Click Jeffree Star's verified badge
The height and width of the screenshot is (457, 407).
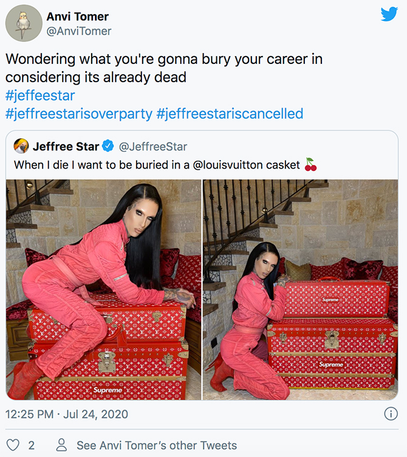click(x=108, y=146)
